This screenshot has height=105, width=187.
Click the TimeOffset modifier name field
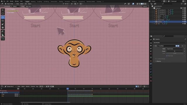tap(167, 46)
